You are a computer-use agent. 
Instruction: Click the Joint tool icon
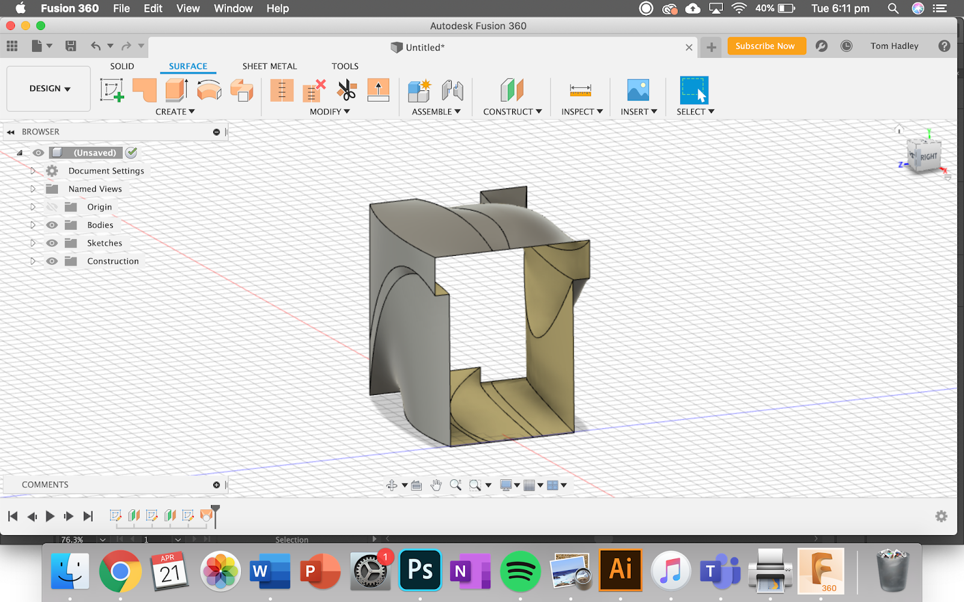452,90
